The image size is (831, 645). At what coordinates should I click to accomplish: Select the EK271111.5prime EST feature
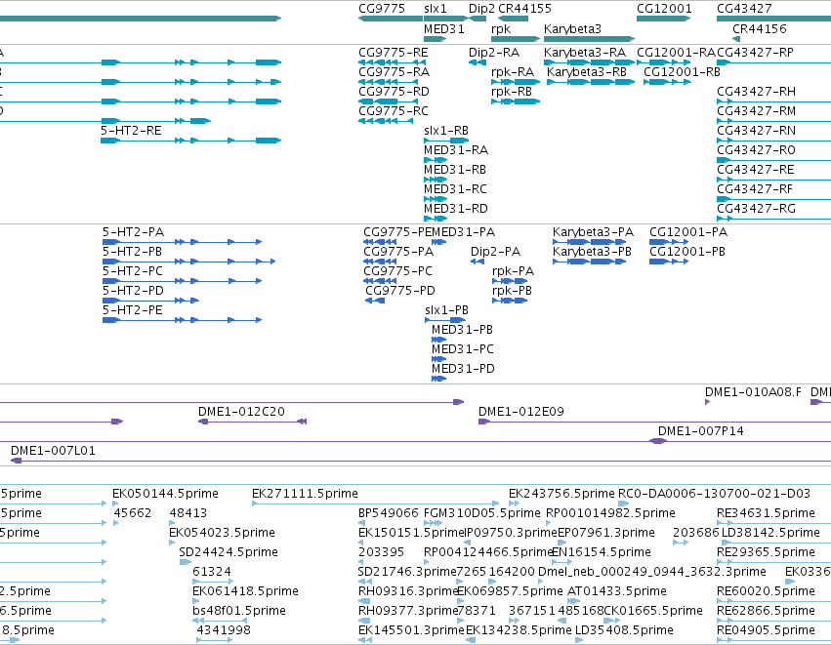click(x=376, y=504)
